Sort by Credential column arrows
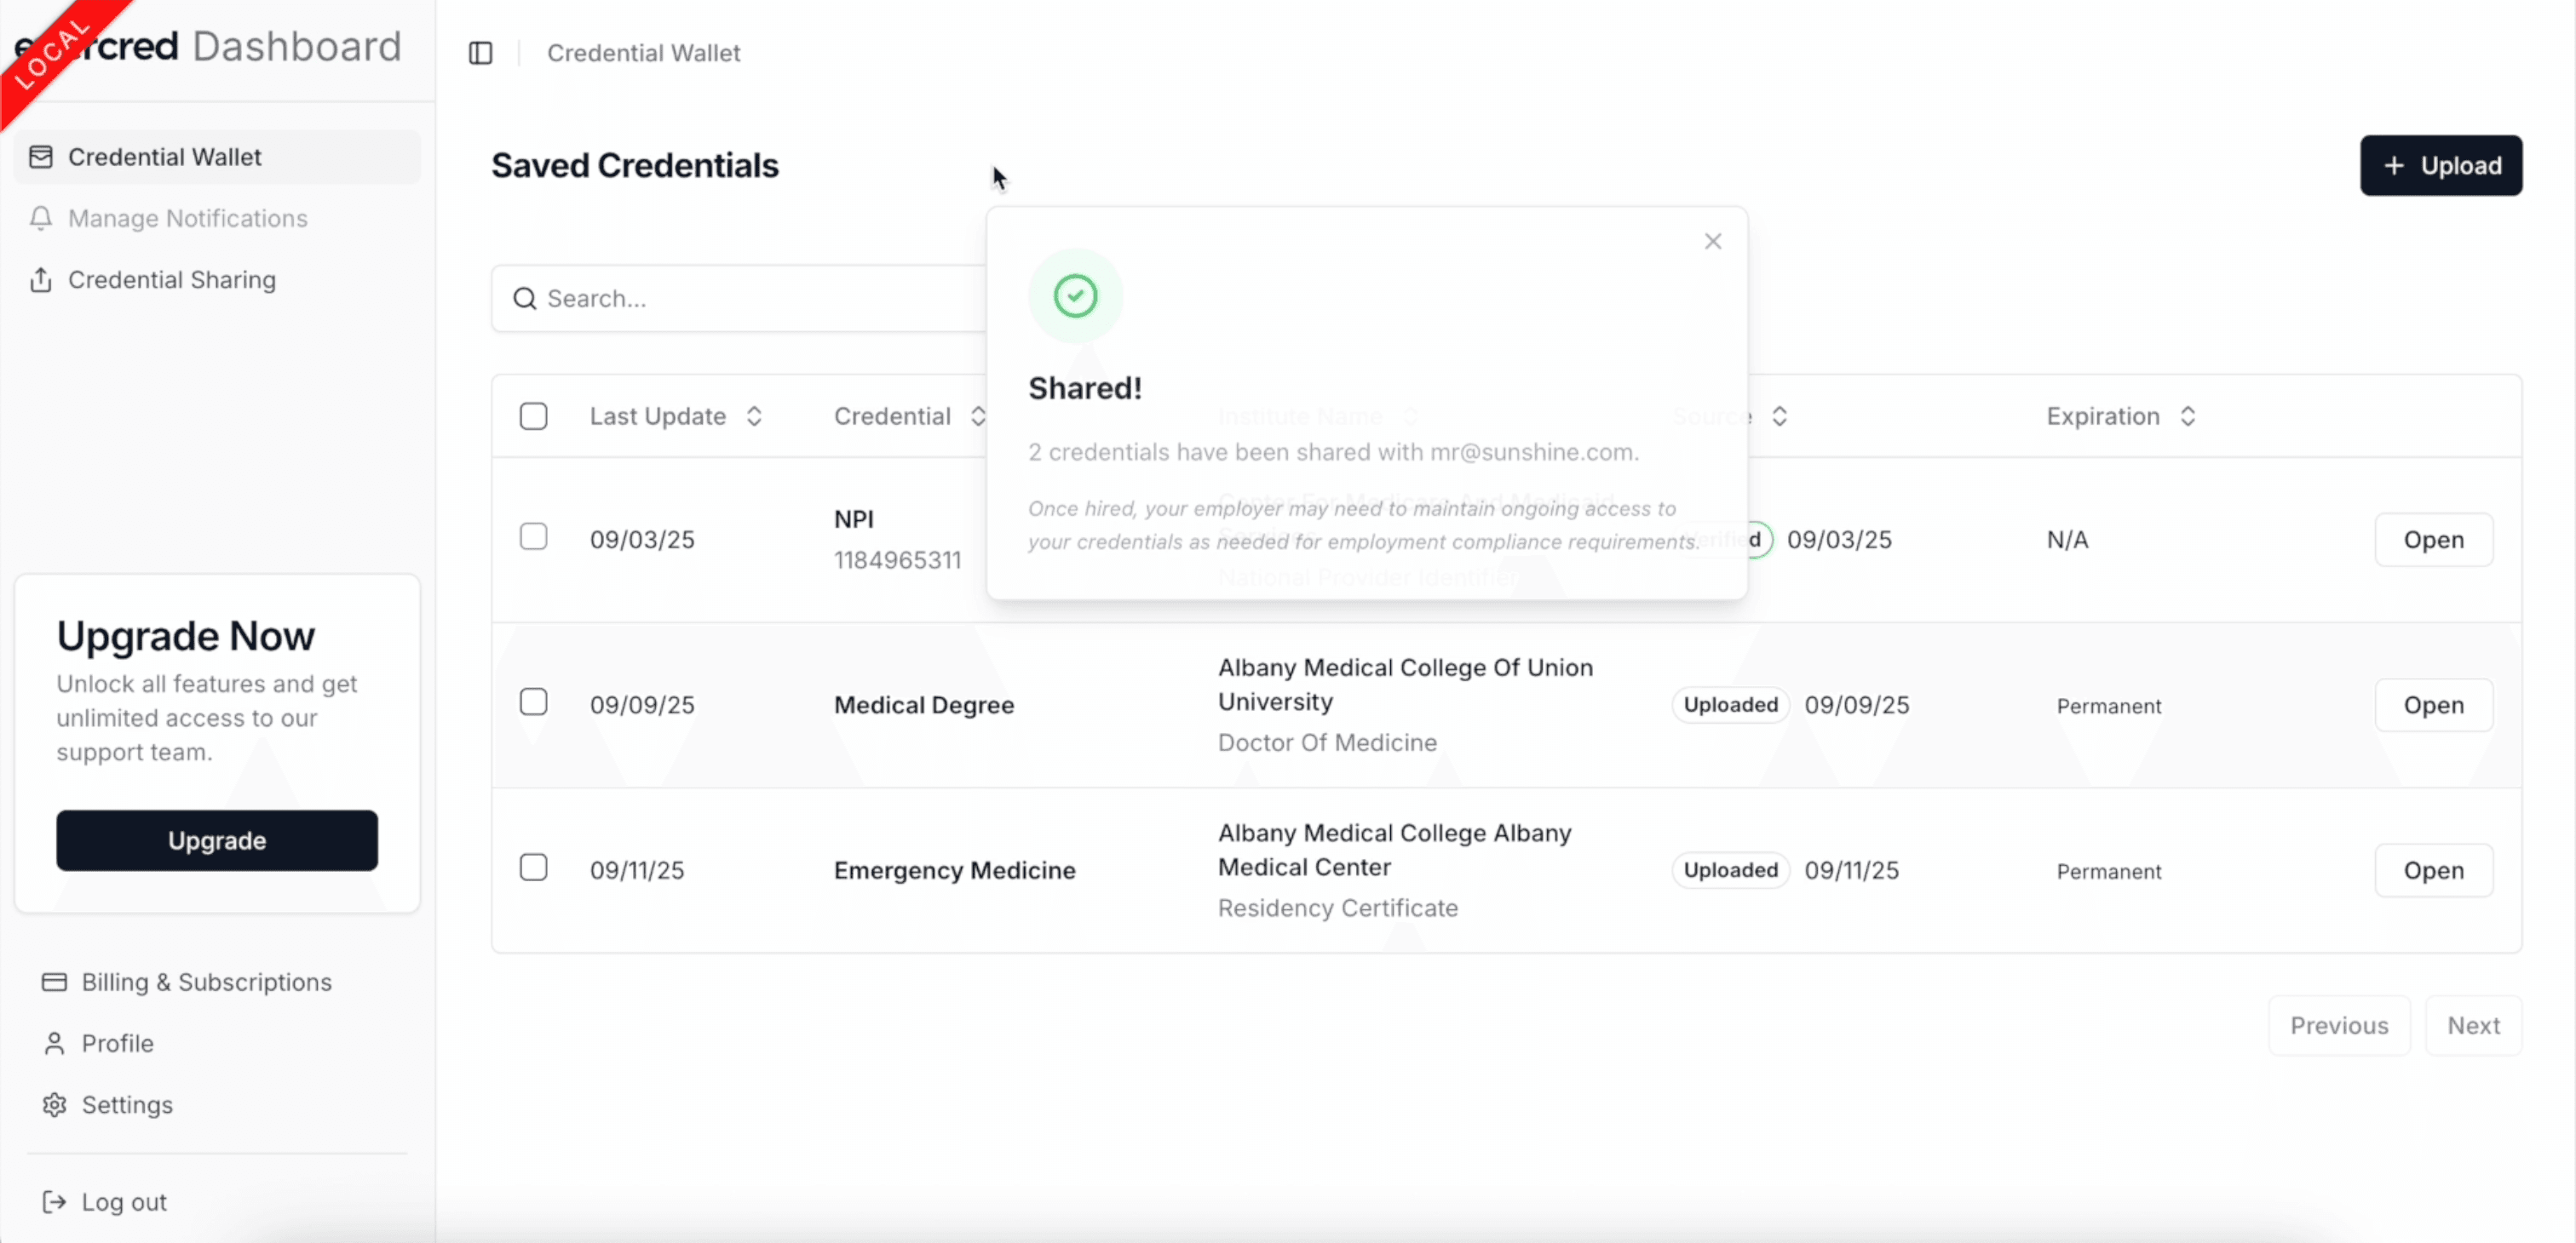2576x1243 pixels. 979,415
